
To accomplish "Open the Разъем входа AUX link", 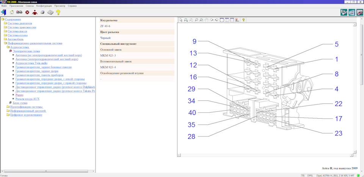I will point(27,99).
